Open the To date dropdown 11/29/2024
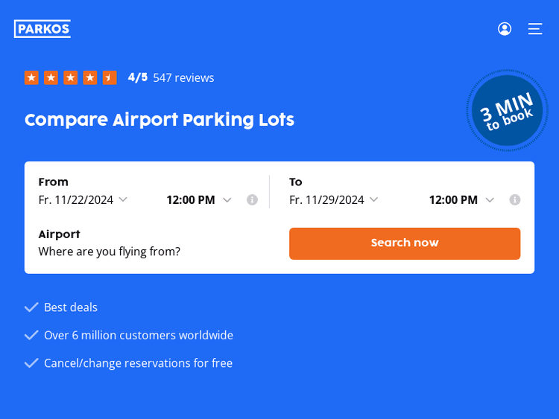 click(x=334, y=199)
